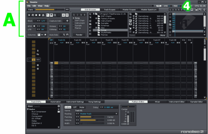Screen dimensions: 208x134
Task: Adjust the Width slider for Track 01
Action: [92, 123]
